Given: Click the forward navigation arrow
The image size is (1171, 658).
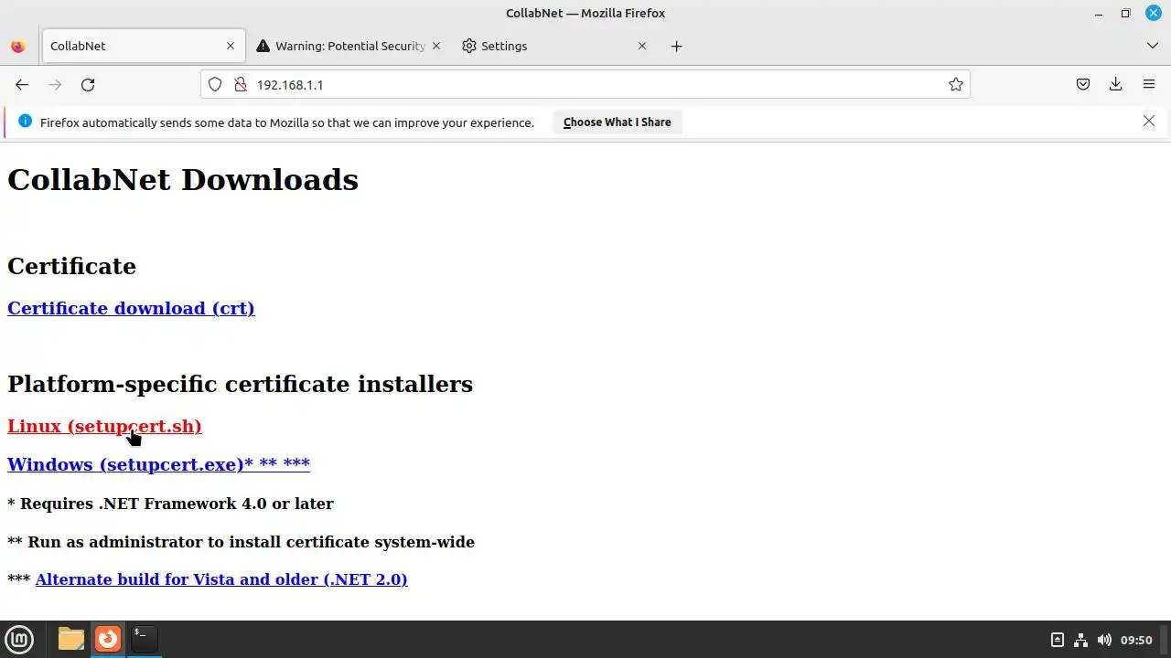Looking at the screenshot, I should (x=55, y=84).
